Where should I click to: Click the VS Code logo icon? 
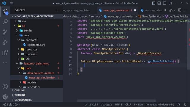4,3
